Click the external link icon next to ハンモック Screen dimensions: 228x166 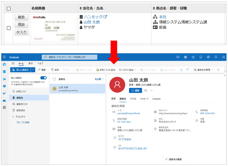(105, 17)
